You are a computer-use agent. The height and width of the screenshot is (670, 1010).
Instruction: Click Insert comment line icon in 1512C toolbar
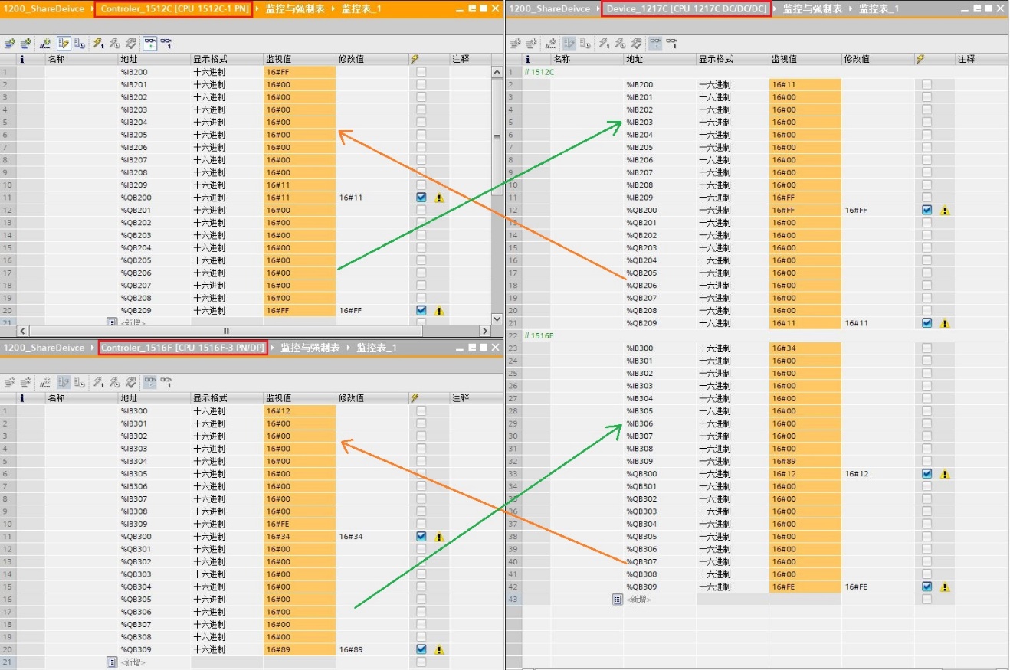click(x=45, y=44)
